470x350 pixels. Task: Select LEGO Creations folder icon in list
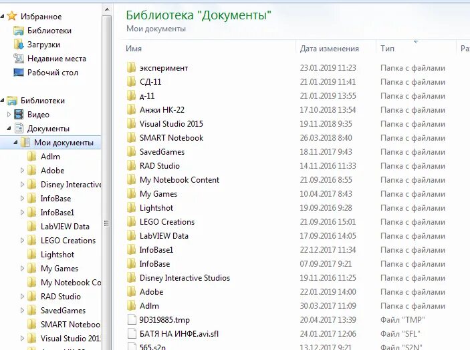[131, 221]
